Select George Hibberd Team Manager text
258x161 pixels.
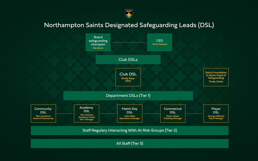click(216, 117)
